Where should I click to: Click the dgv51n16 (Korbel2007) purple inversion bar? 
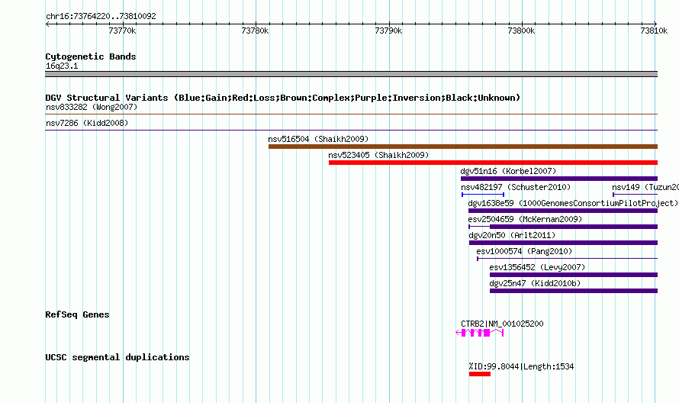click(559, 179)
